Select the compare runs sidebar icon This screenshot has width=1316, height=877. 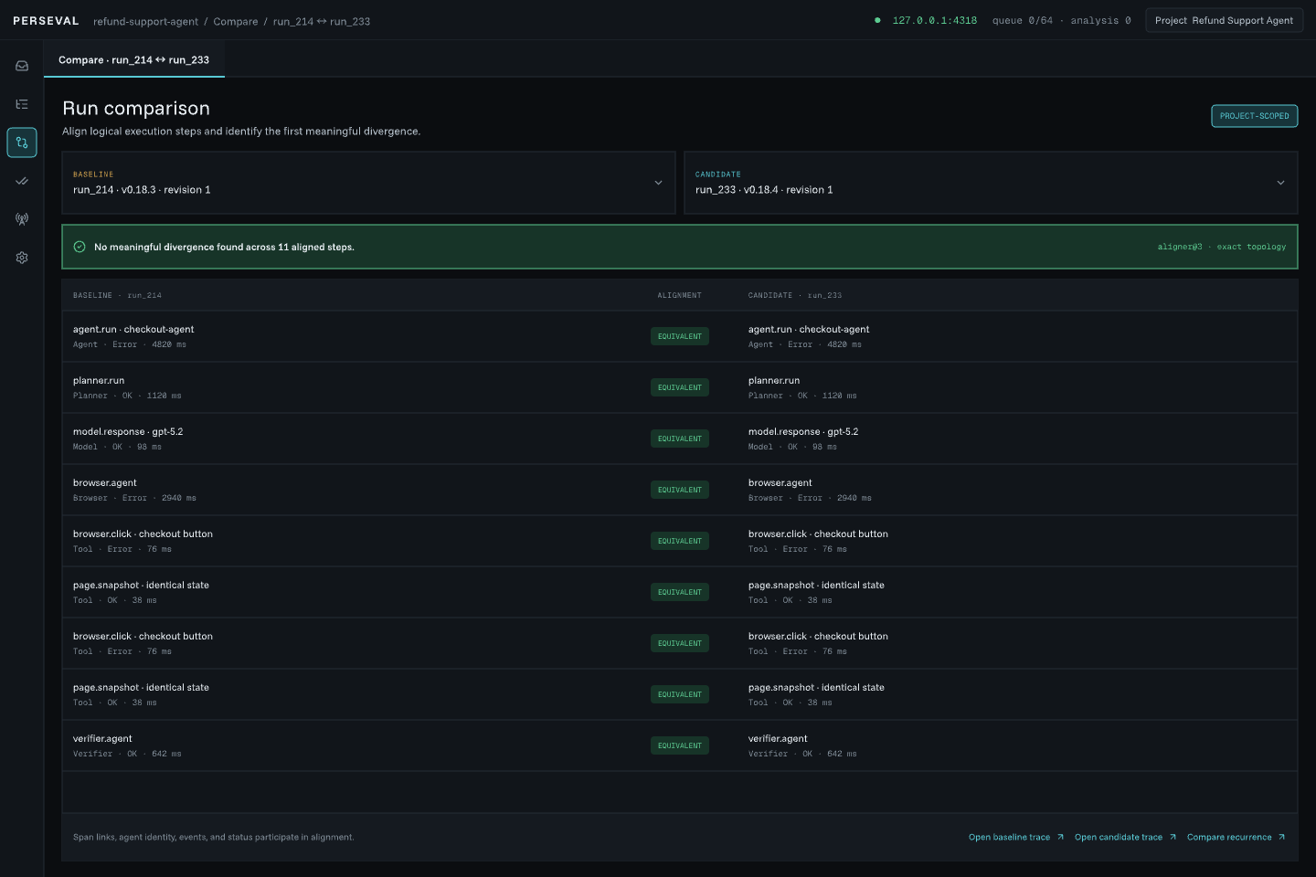click(x=22, y=143)
